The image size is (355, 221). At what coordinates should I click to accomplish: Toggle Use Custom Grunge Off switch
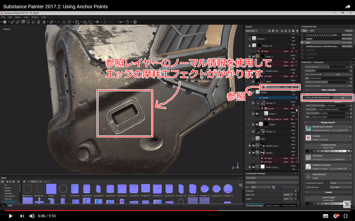(338, 74)
